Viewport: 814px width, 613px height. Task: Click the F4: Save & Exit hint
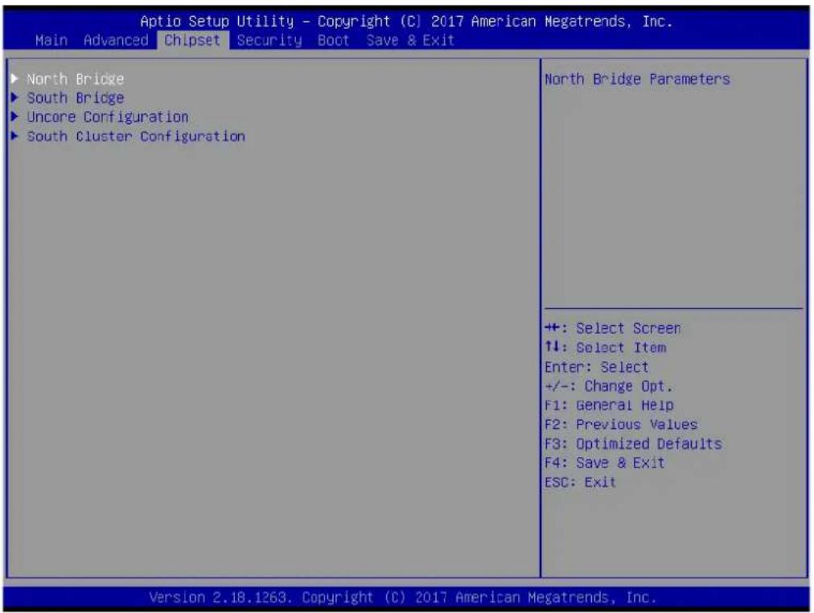[604, 463]
